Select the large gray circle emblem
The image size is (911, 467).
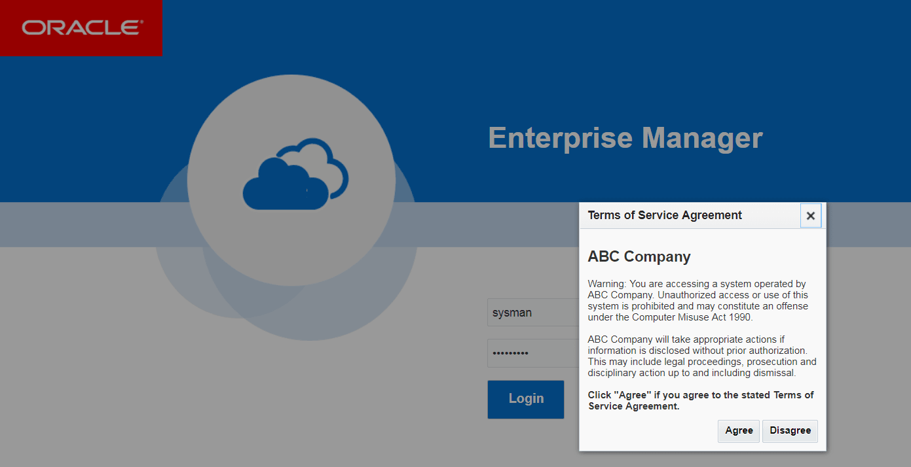pos(291,179)
